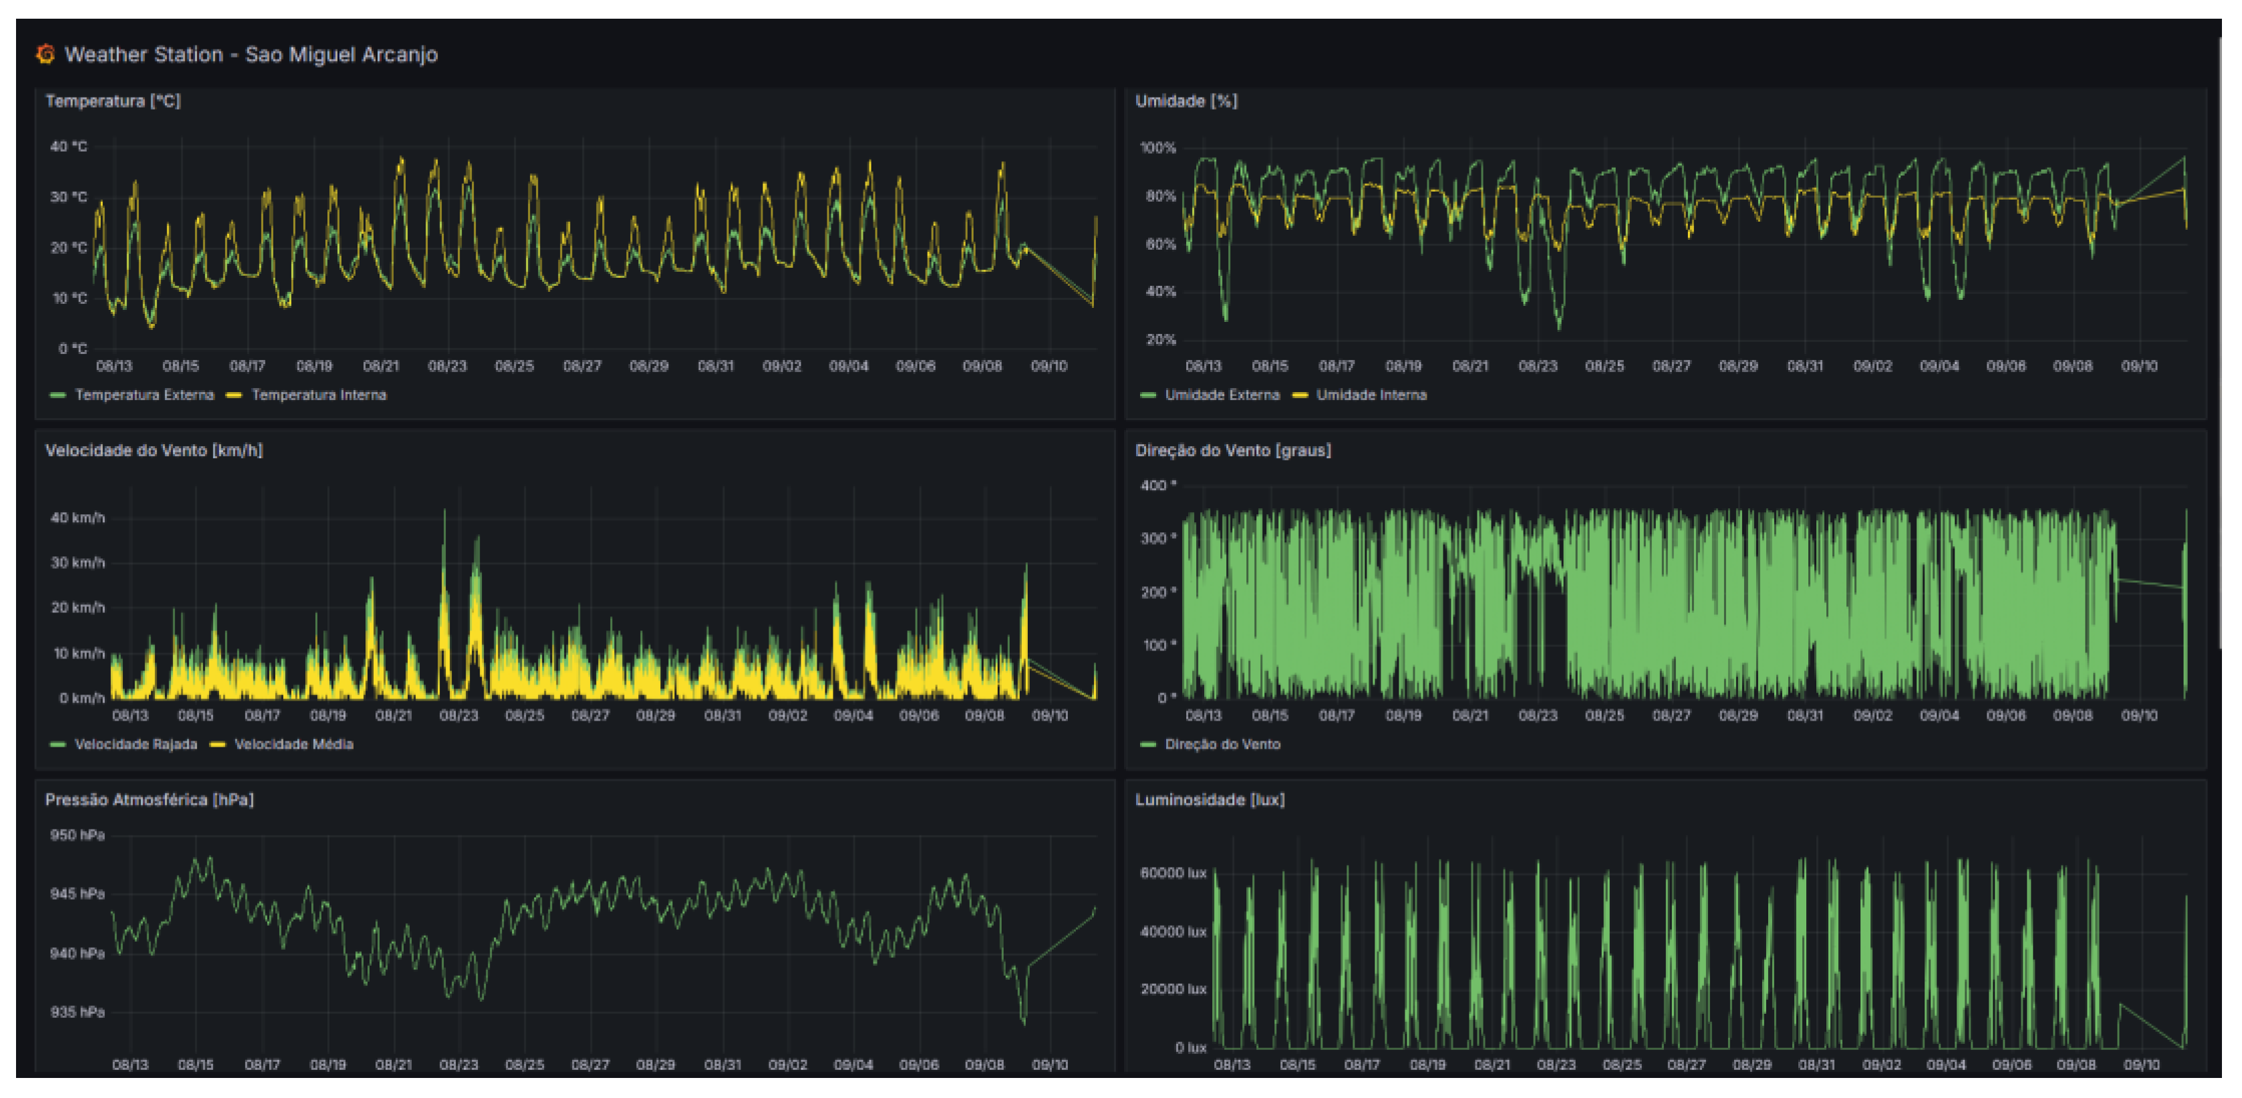The width and height of the screenshot is (2242, 1098).
Task: Open the Direção do Vento panel title
Action: click(x=1232, y=449)
